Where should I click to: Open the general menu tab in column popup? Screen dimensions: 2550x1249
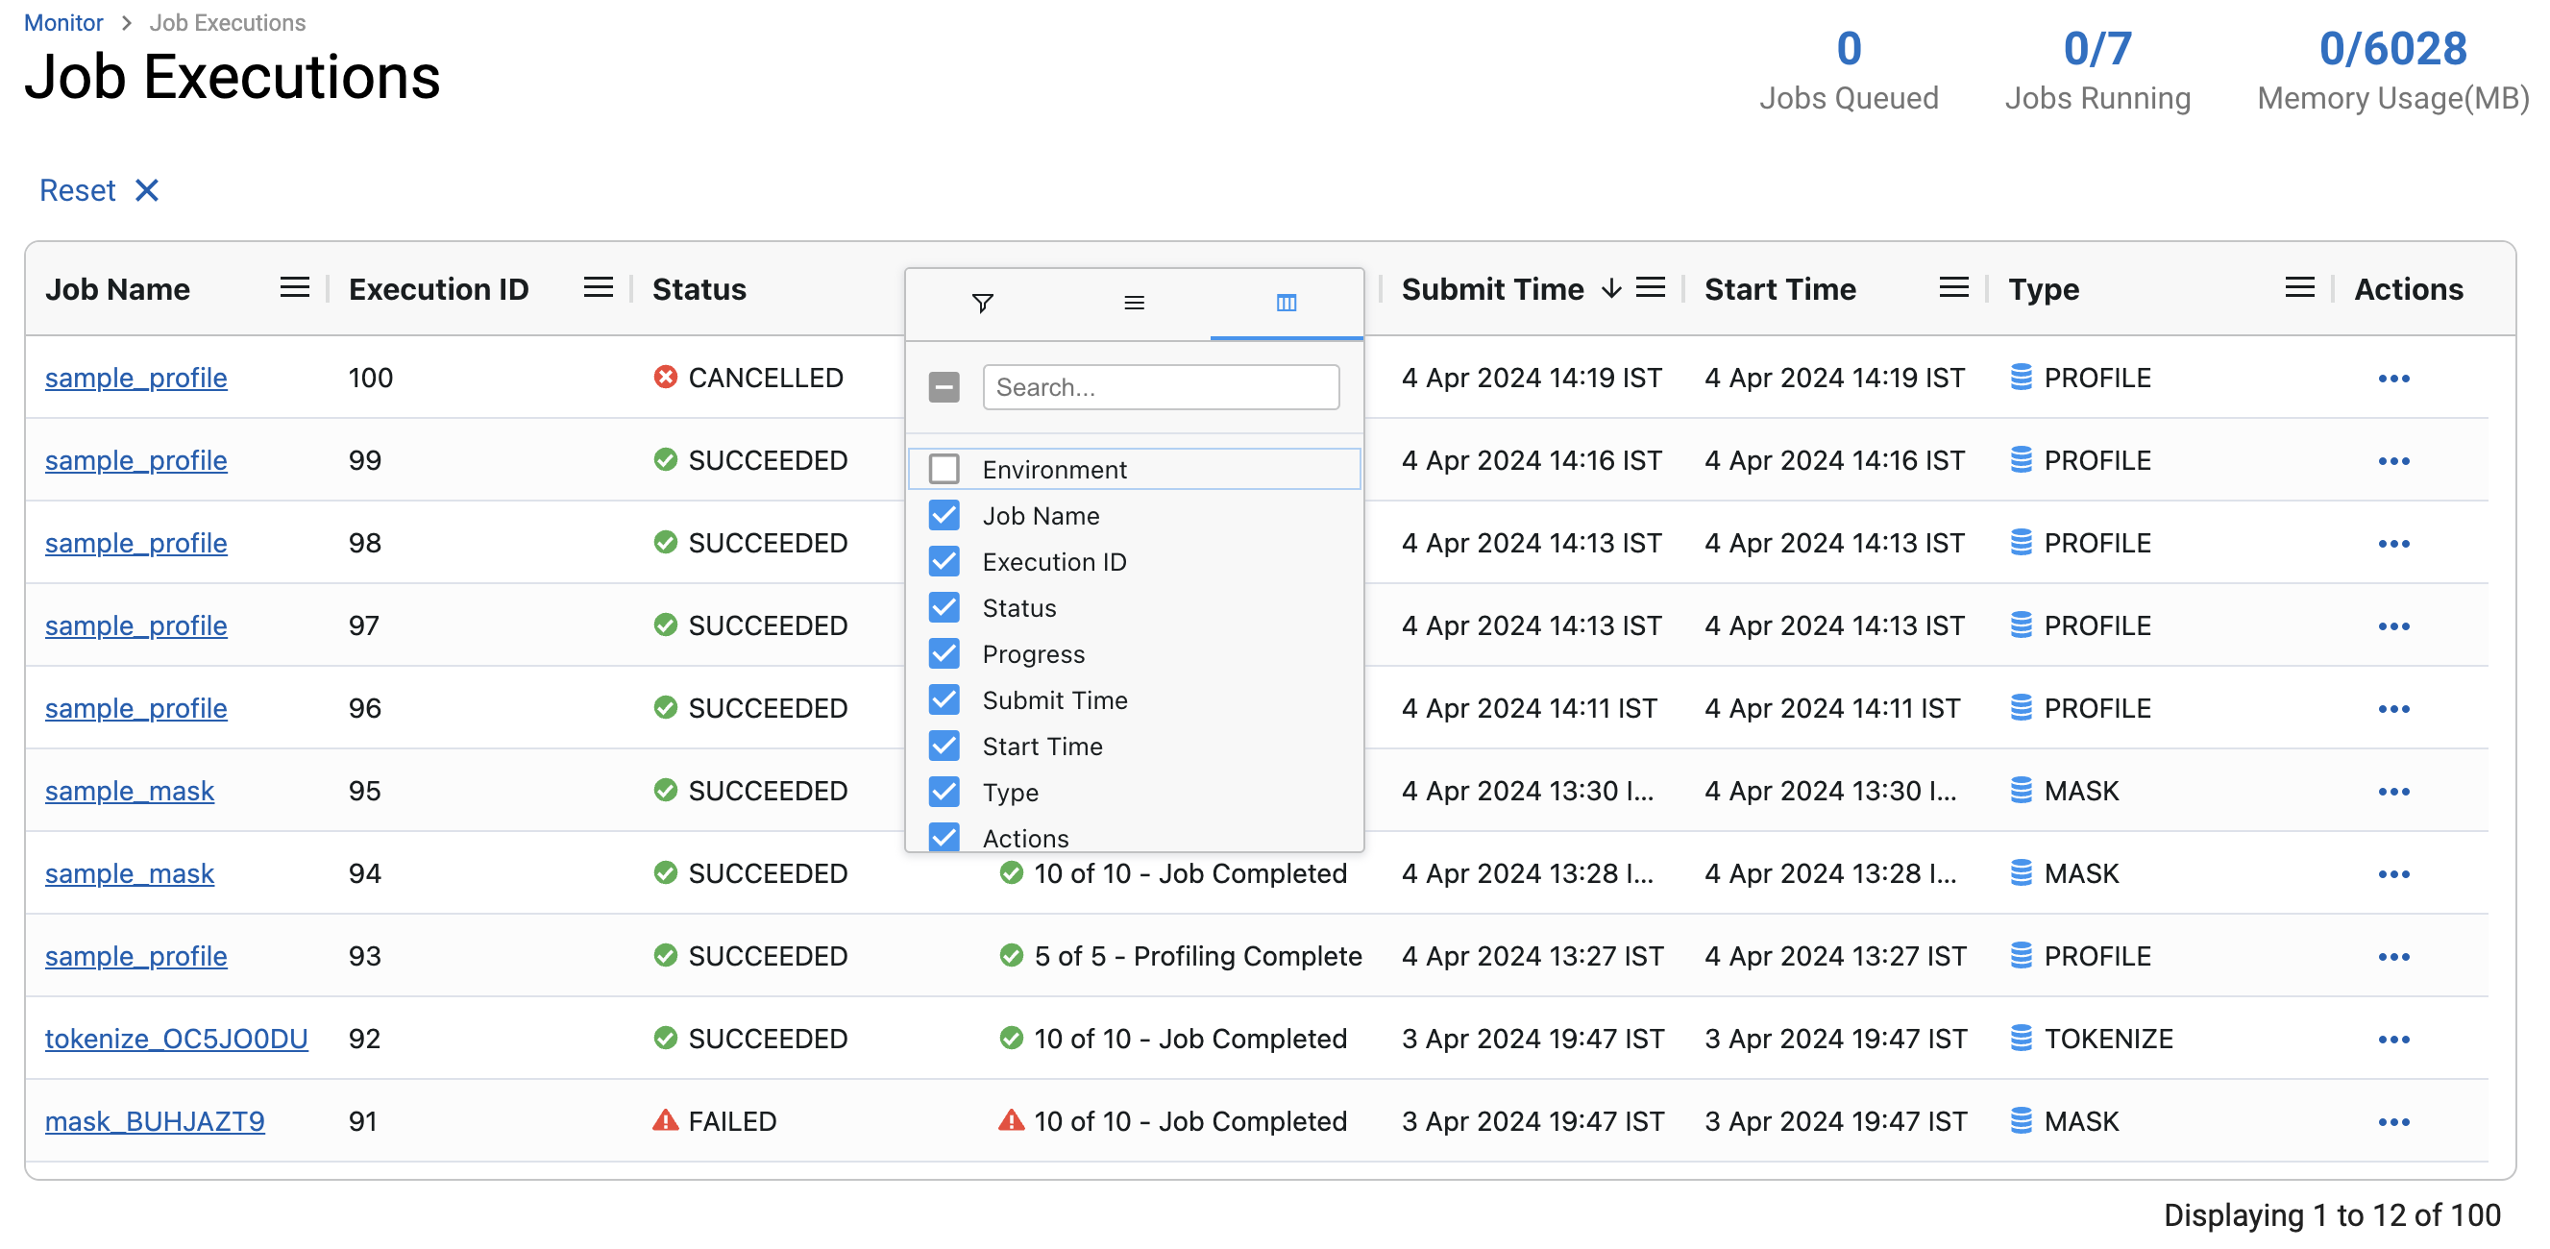pos(1135,303)
